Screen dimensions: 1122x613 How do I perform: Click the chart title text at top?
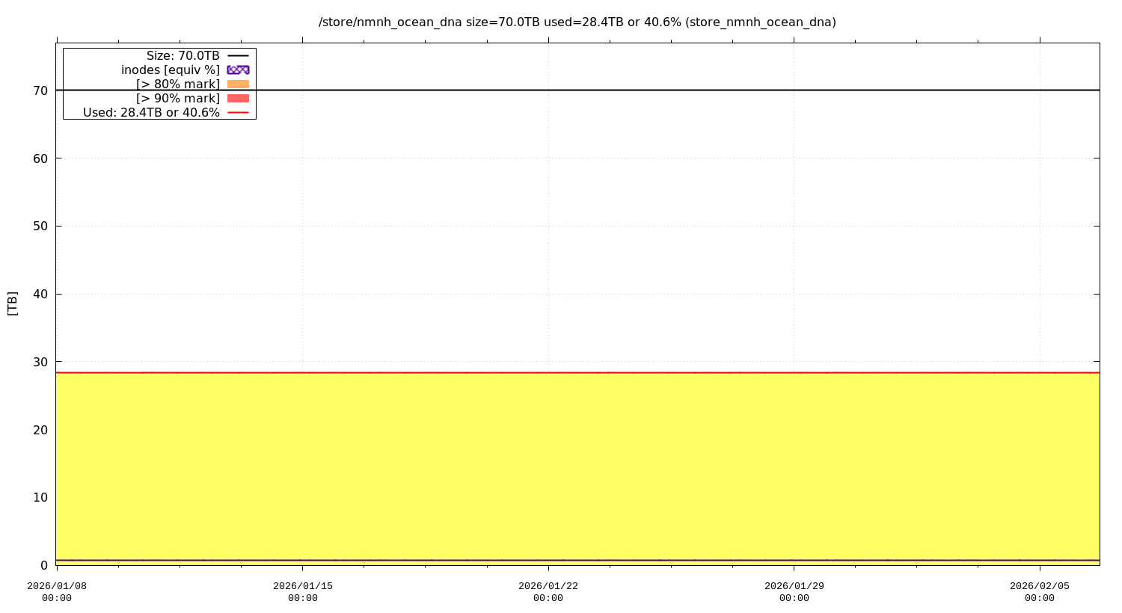(x=577, y=22)
